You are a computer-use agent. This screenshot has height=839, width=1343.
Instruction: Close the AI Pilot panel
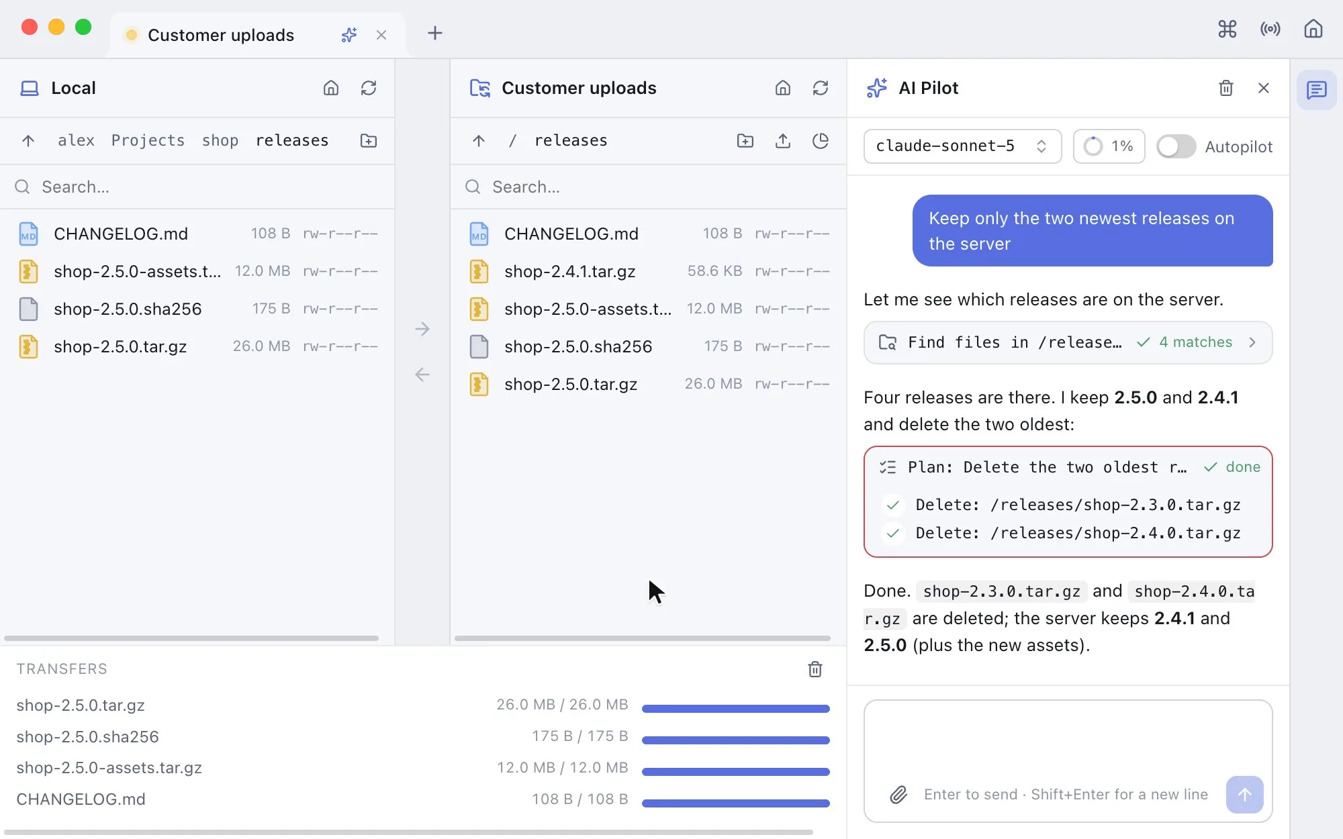1264,88
